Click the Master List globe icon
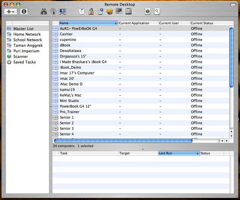Screen dimensions: 240x200 click(9, 29)
